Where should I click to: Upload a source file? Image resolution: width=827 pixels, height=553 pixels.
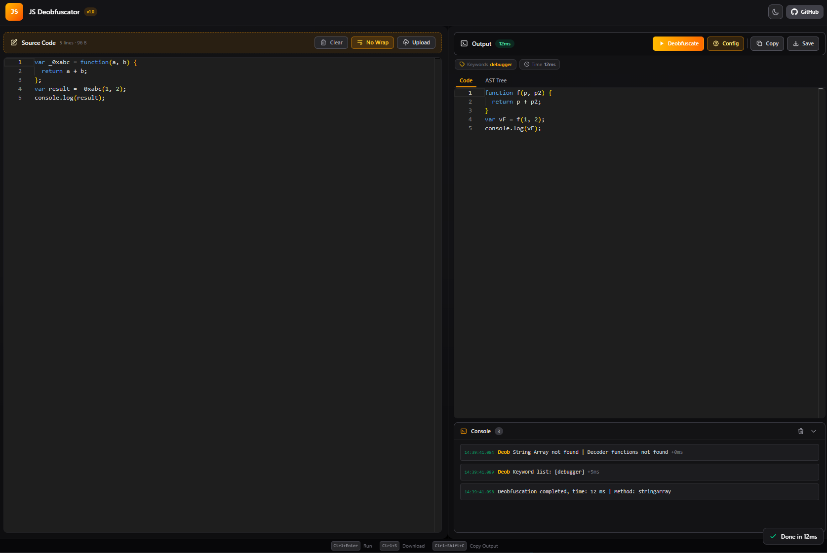click(416, 43)
